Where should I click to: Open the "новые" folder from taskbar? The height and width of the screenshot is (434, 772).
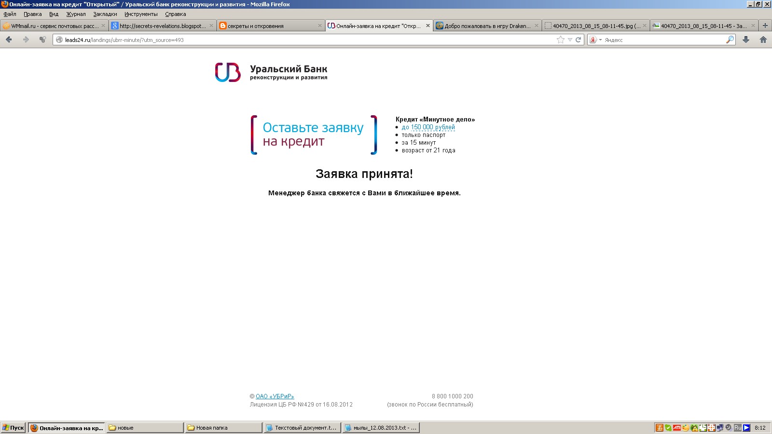[145, 428]
